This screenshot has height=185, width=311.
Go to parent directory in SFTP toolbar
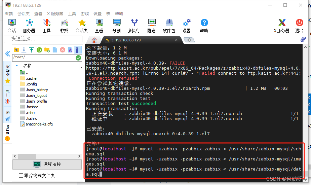click(x=16, y=50)
